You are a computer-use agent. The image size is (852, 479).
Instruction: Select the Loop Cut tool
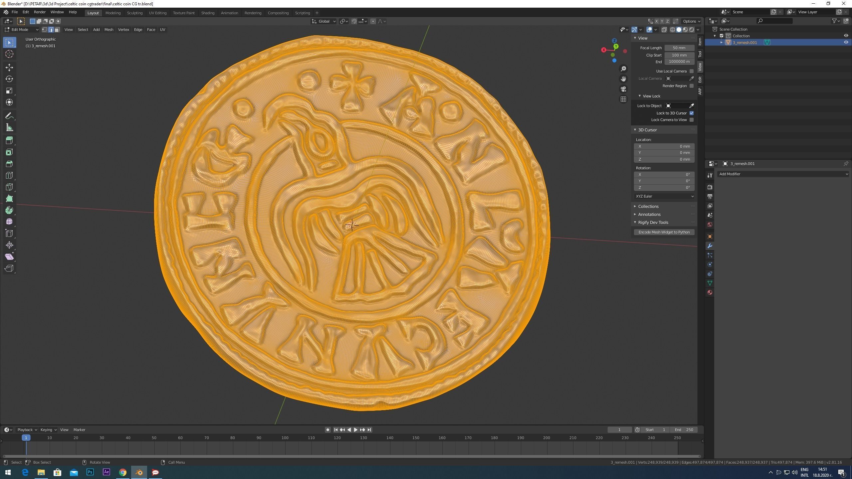(9, 175)
